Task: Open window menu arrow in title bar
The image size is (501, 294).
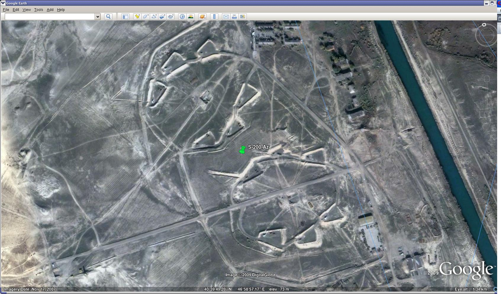Action: [x=3, y=3]
